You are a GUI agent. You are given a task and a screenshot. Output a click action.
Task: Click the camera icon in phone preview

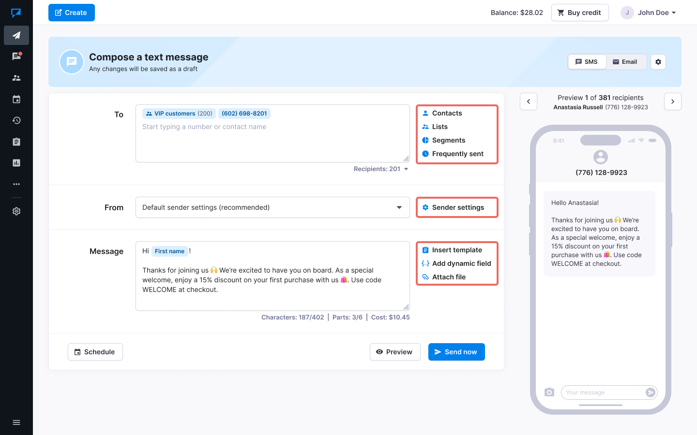(x=549, y=392)
